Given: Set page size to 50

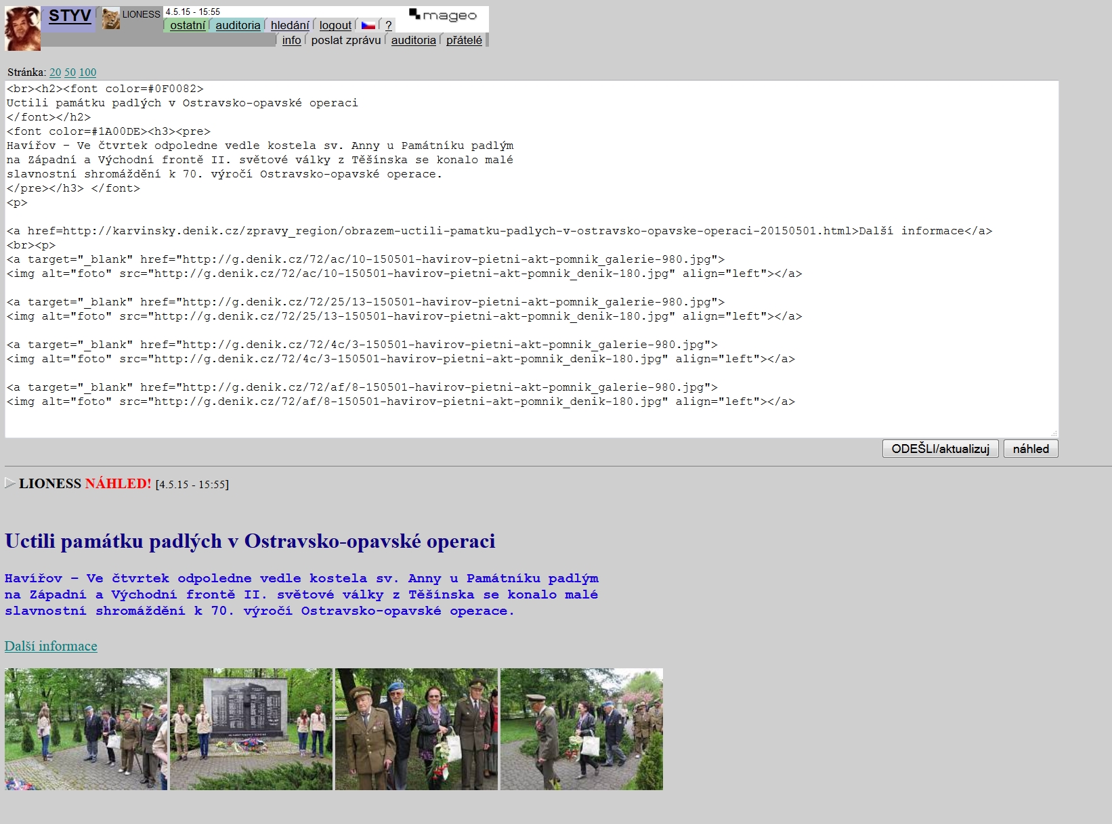Looking at the screenshot, I should point(70,72).
